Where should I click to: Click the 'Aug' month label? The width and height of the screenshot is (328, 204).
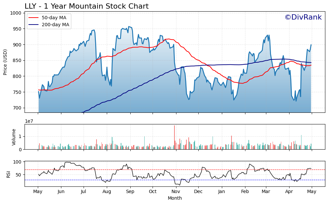coord(107,192)
